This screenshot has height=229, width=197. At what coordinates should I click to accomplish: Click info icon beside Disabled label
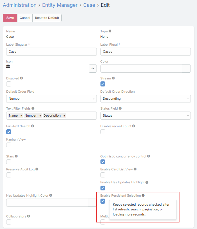click(x=22, y=78)
